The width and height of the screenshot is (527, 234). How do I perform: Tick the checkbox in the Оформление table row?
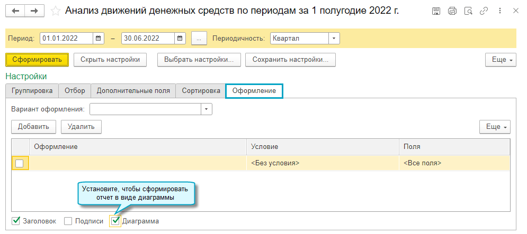point(20,163)
